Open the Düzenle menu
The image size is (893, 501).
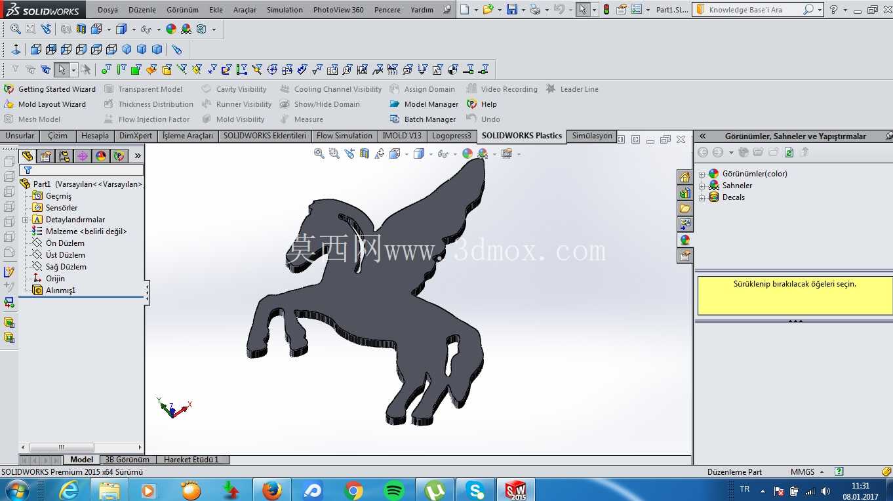pyautogui.click(x=142, y=10)
